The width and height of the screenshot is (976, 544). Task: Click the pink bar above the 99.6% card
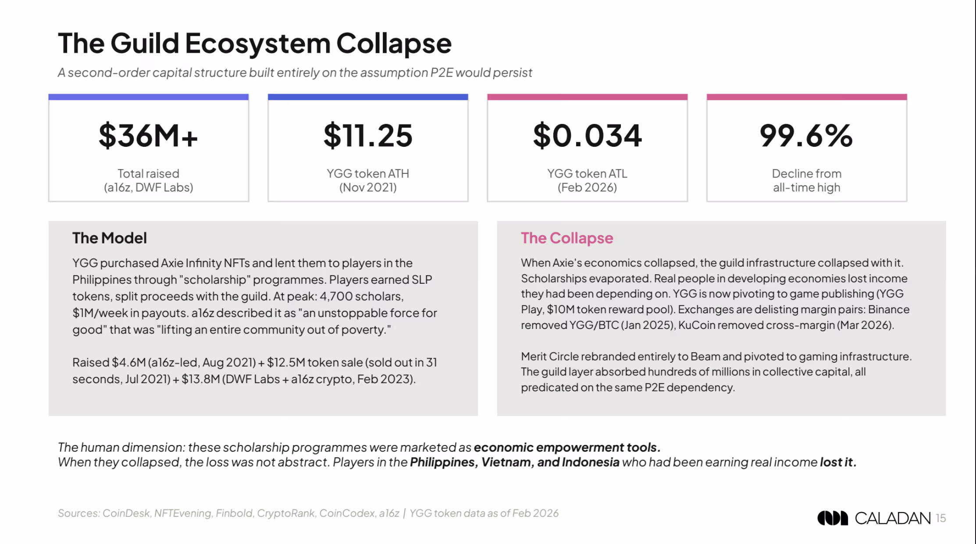point(806,97)
